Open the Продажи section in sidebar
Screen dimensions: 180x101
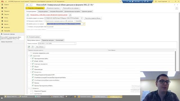tap(7, 11)
